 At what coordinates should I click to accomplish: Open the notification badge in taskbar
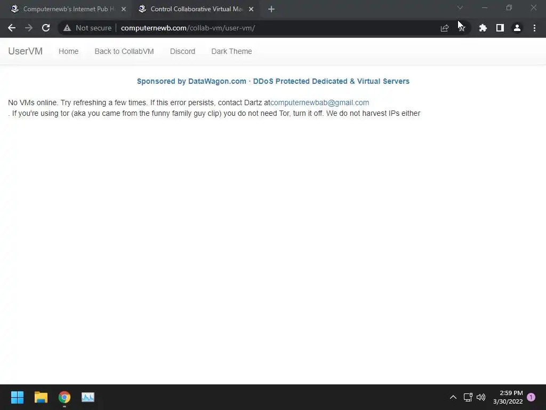pyautogui.click(x=531, y=397)
